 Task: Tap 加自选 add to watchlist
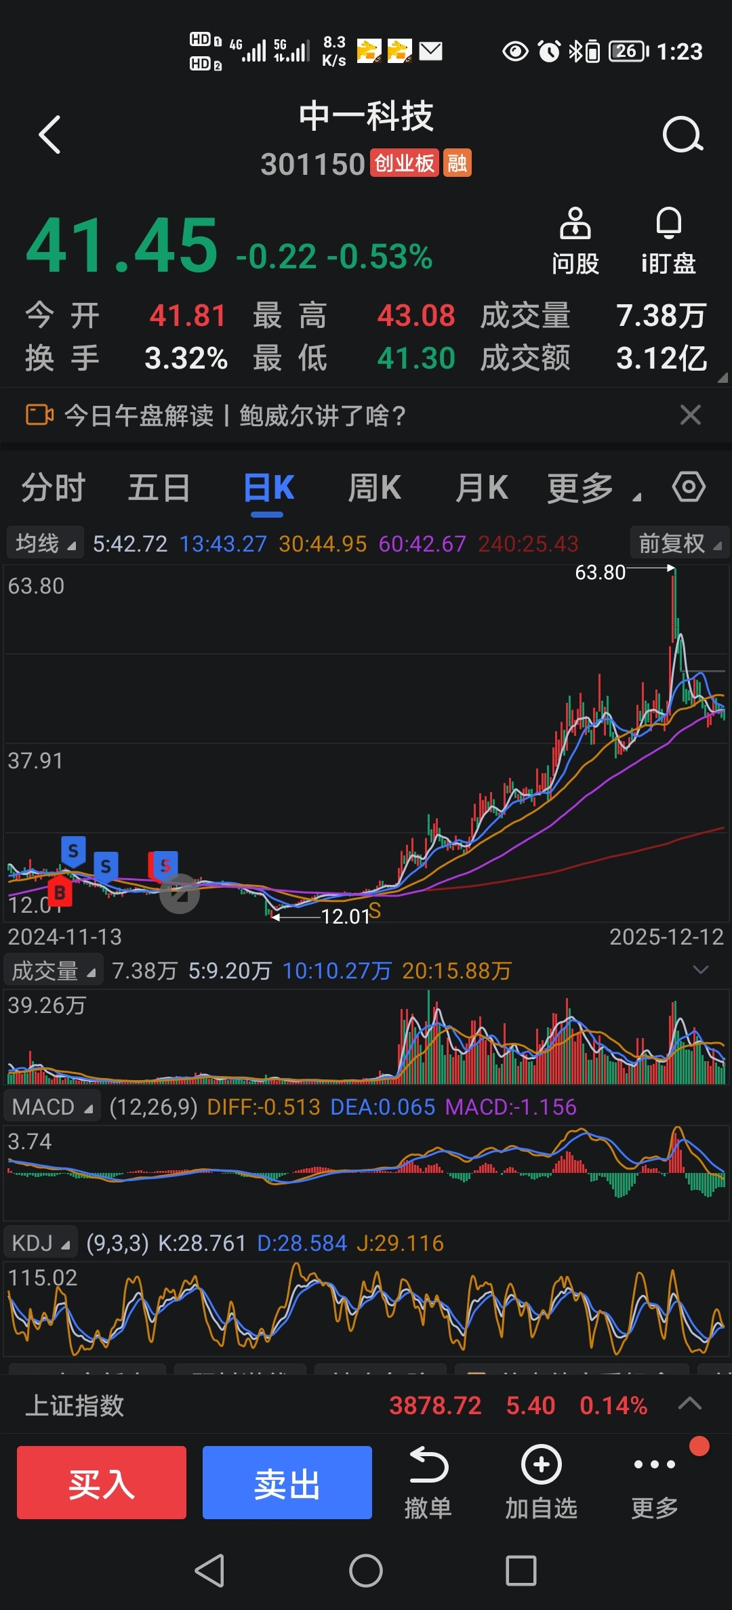click(541, 1483)
